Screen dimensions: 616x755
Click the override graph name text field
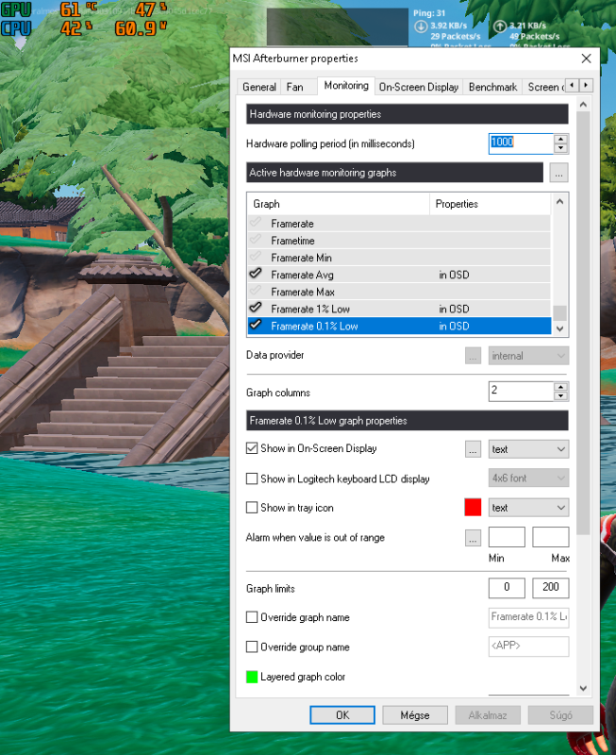pyautogui.click(x=528, y=617)
